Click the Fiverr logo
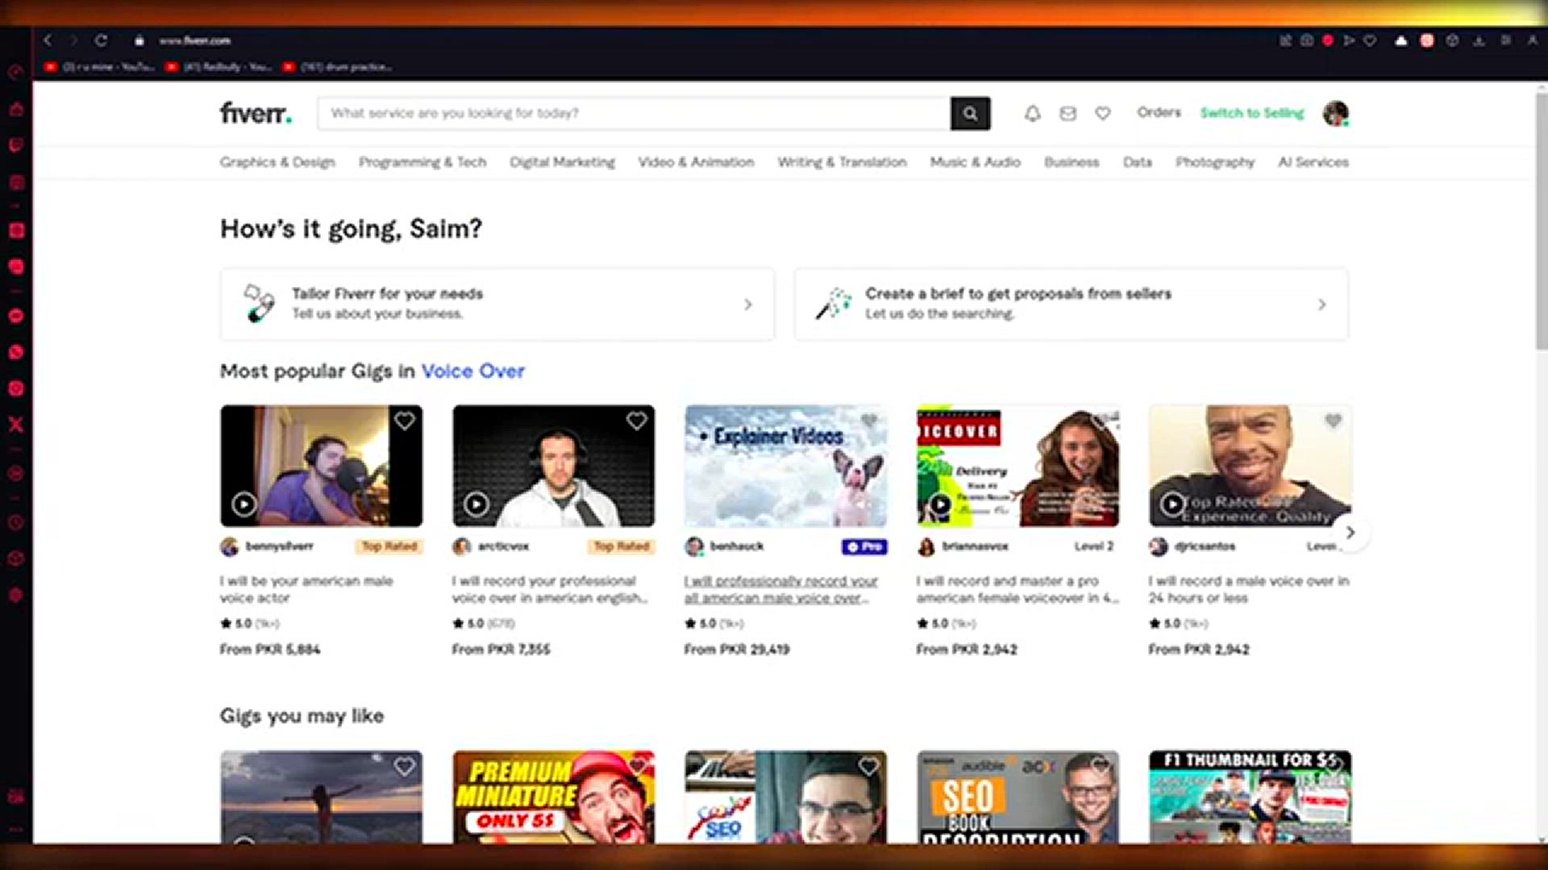Viewport: 1548px width, 870px height. (256, 113)
